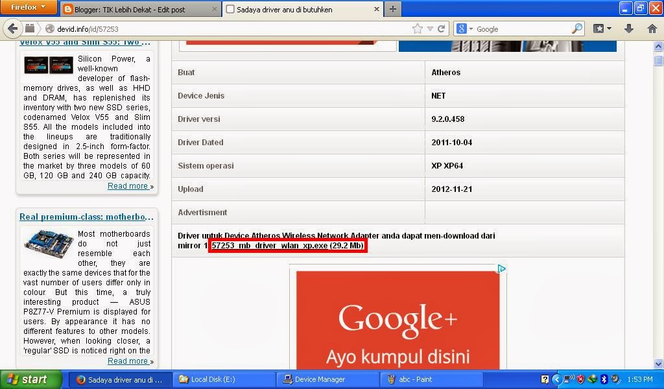
Task: Open Local Disk (E:) from the taskbar
Action: [224, 379]
